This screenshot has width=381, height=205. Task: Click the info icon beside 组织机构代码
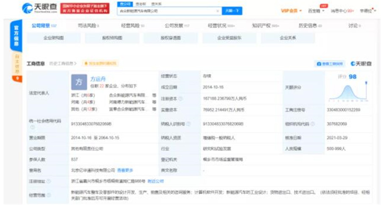312,124
